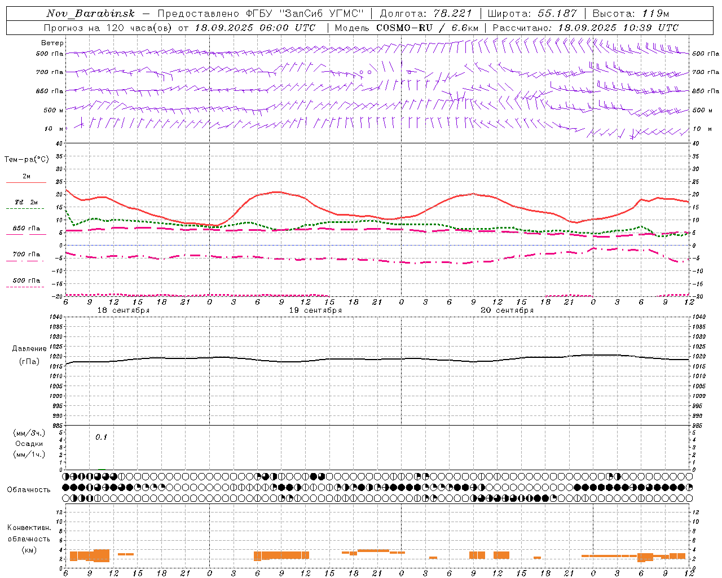722x578 pixels.
Task: Select the Прогноз на 120 часа(ов) text
Action: (109, 28)
